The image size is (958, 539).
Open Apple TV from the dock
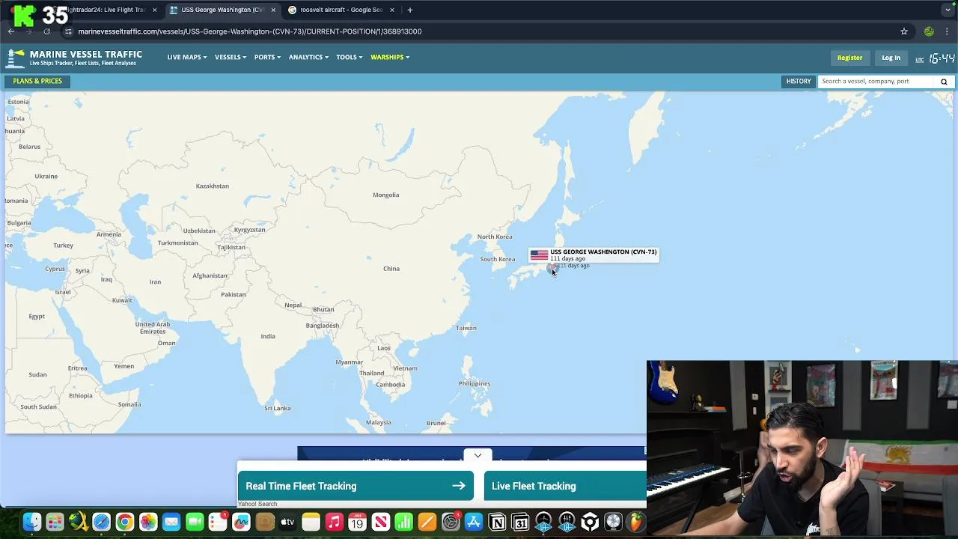point(287,522)
